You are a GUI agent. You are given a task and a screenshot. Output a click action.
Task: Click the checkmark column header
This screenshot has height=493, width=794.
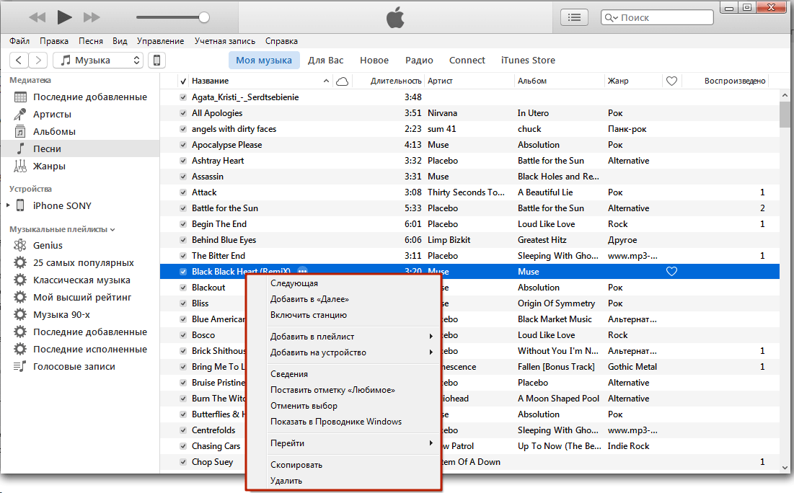tap(182, 81)
